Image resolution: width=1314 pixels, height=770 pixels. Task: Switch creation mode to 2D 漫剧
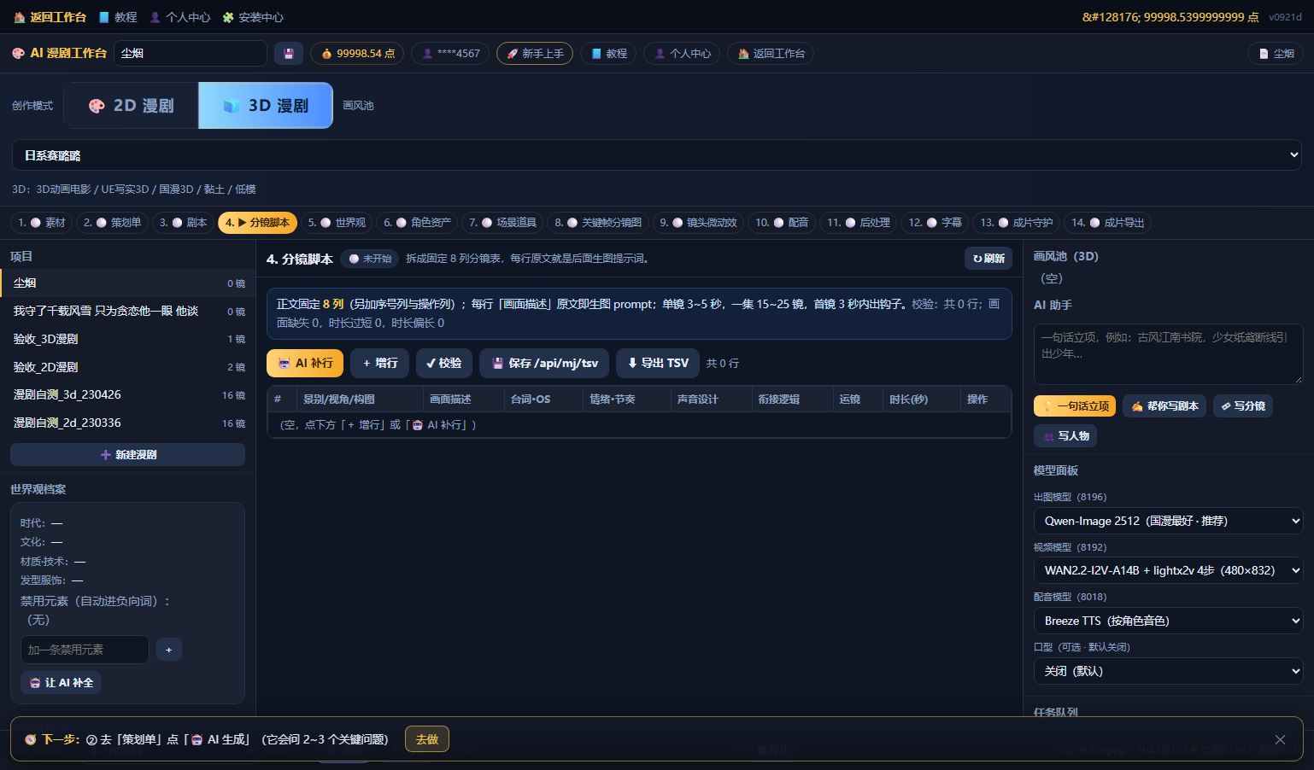[x=132, y=106]
